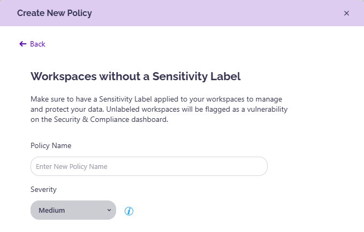Click the right end of the name field
The height and width of the screenshot is (232, 364).
pyautogui.click(x=257, y=166)
